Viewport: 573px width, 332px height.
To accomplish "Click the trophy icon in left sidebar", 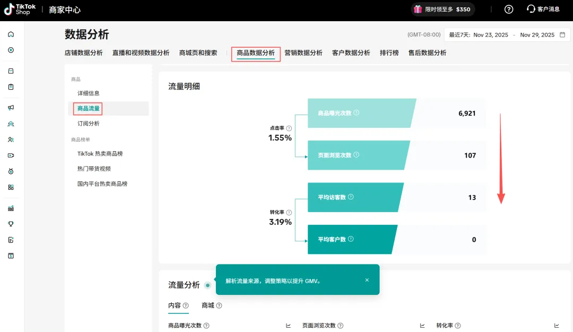I will (x=11, y=224).
